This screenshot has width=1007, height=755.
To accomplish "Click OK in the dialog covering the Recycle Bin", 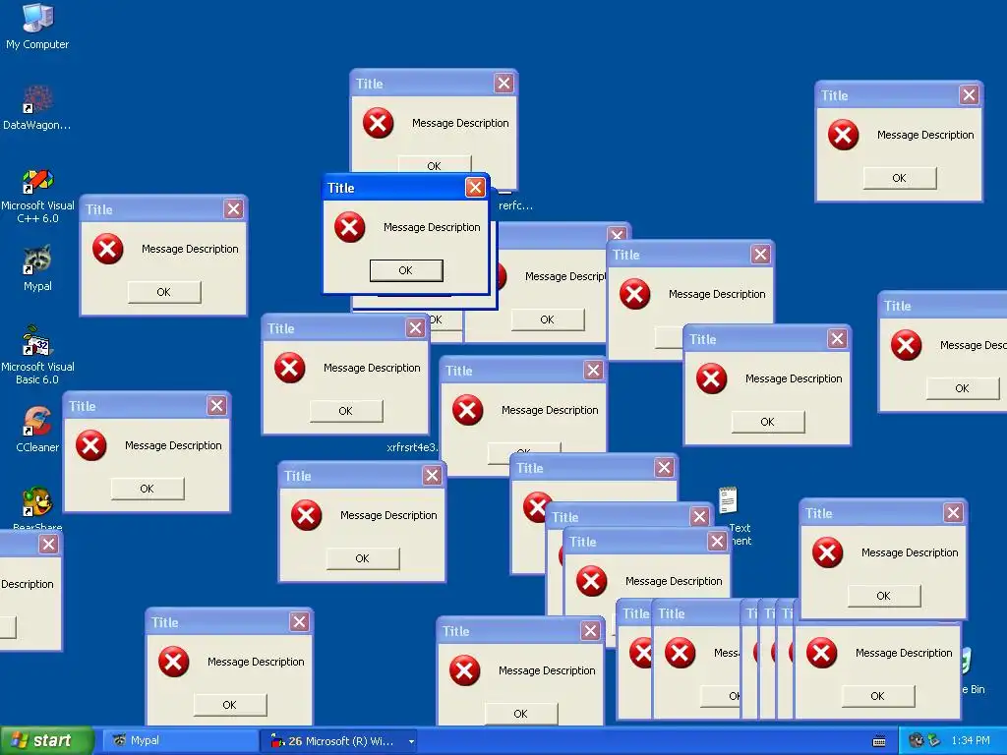I will 878,696.
